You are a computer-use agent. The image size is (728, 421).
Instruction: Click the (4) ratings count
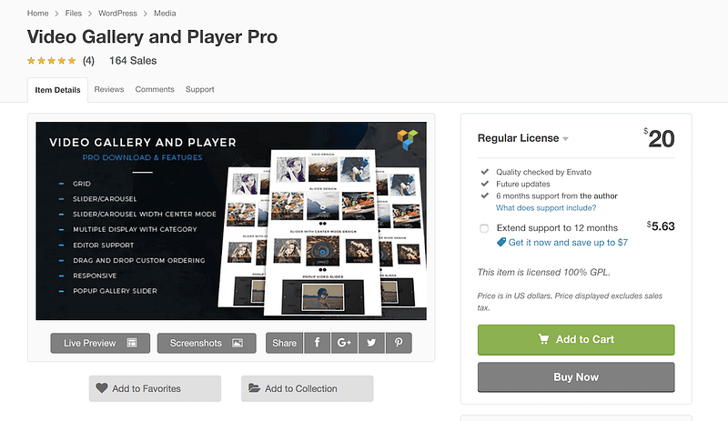click(x=88, y=61)
